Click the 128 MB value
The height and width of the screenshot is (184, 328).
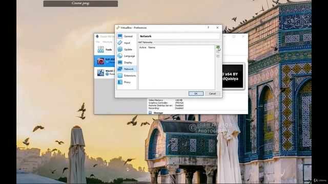(179, 100)
